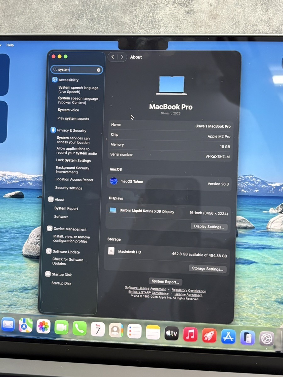This screenshot has height=377, width=283.
Task: Click the Built-in display icon
Action: [x=113, y=210]
